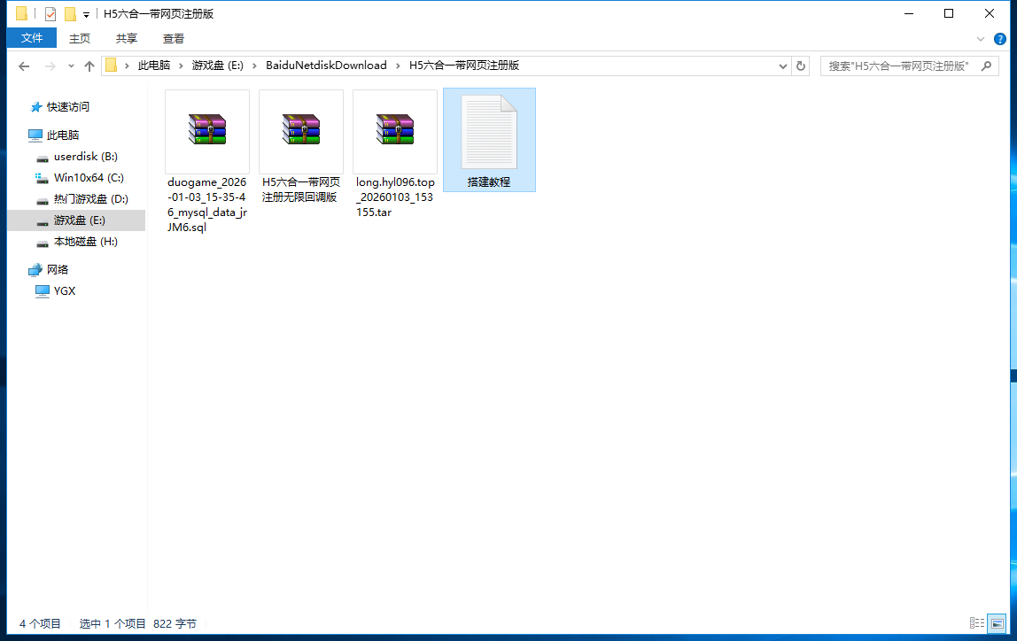Go up one folder level arrow
The width and height of the screenshot is (1017, 641).
[x=89, y=66]
